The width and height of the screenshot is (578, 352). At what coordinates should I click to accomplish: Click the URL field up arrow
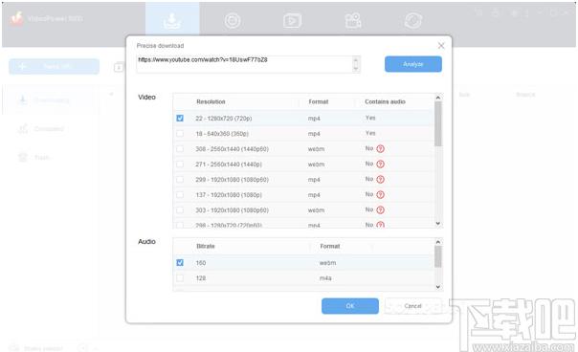click(356, 60)
